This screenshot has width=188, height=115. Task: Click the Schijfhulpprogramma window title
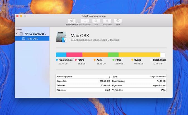click(93, 16)
